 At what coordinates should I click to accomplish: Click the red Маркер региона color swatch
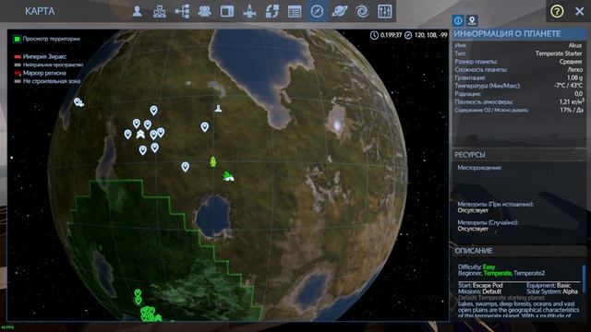click(18, 73)
